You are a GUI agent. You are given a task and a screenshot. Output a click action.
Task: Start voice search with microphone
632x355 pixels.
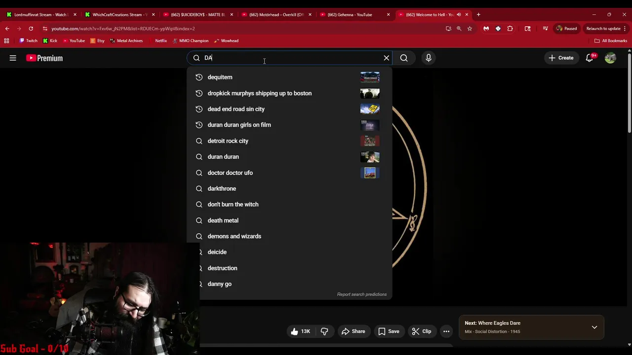429,58
